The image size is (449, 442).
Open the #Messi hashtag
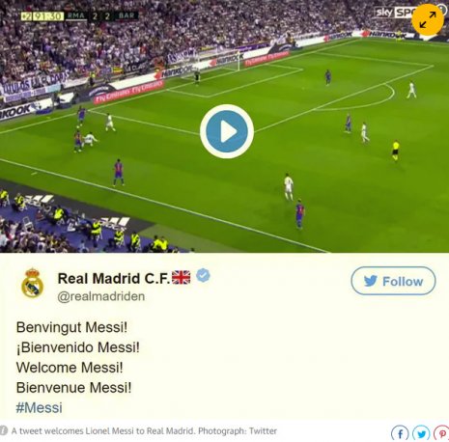point(39,407)
